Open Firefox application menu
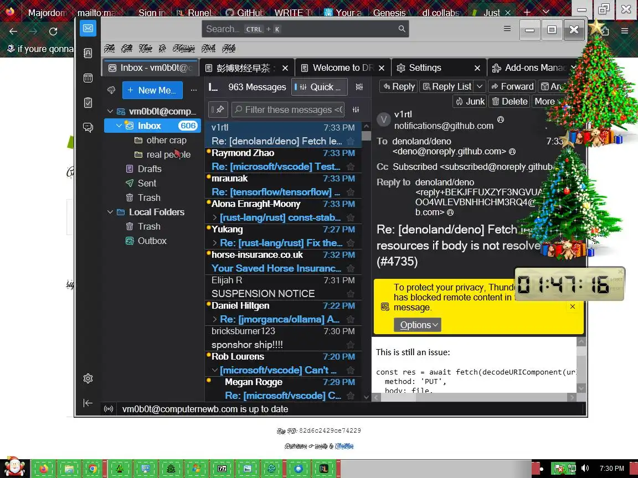 tap(625, 31)
